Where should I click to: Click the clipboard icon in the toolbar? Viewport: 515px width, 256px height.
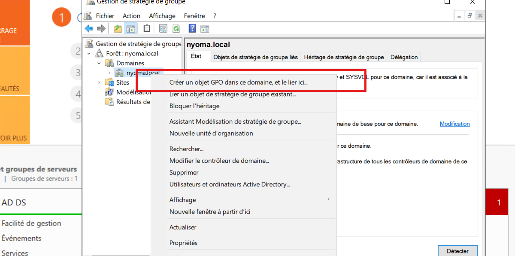[147, 29]
